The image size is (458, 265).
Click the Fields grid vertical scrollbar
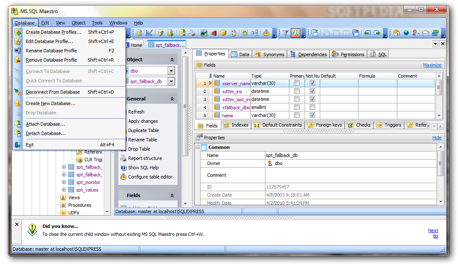[x=439, y=95]
